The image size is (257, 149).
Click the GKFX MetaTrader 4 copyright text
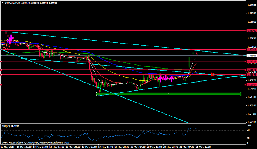35,142
